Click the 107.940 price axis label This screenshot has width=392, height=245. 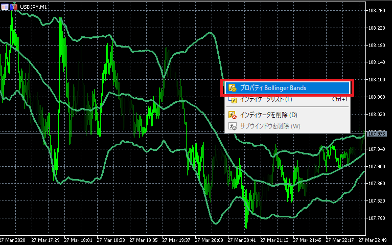377,149
